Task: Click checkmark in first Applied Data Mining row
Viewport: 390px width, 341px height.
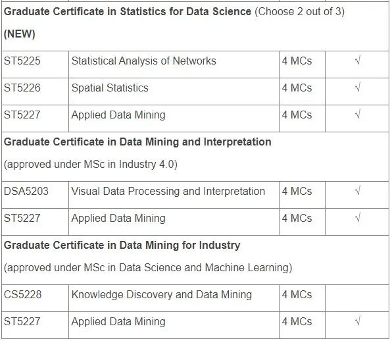Action: click(x=358, y=115)
